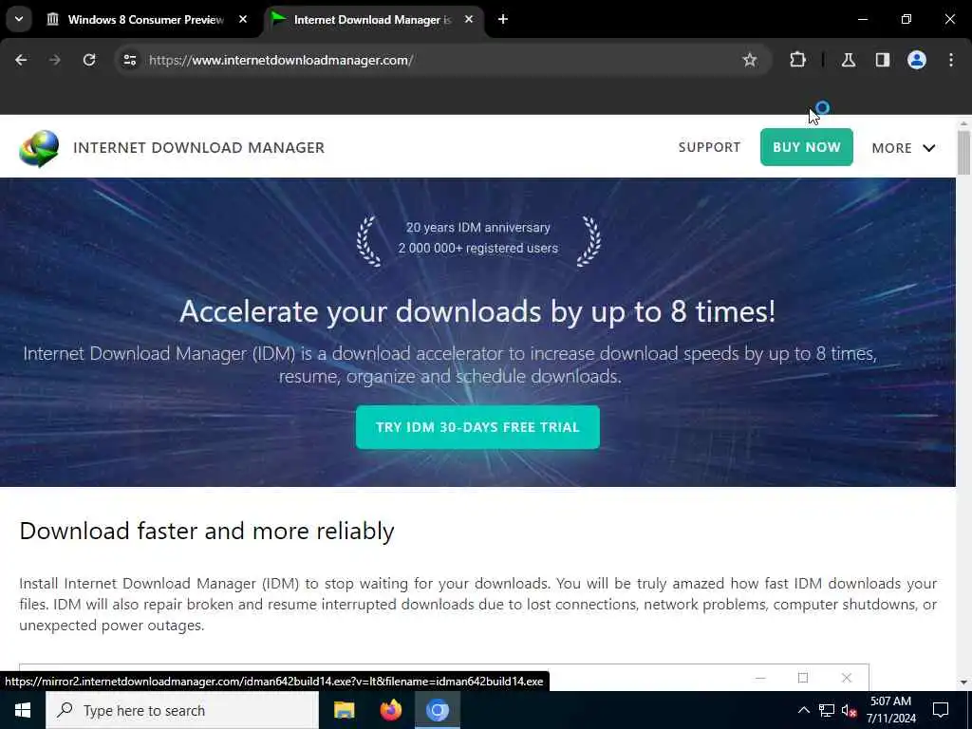Show hidden system tray icons
The image size is (972, 729).
pyautogui.click(x=803, y=710)
